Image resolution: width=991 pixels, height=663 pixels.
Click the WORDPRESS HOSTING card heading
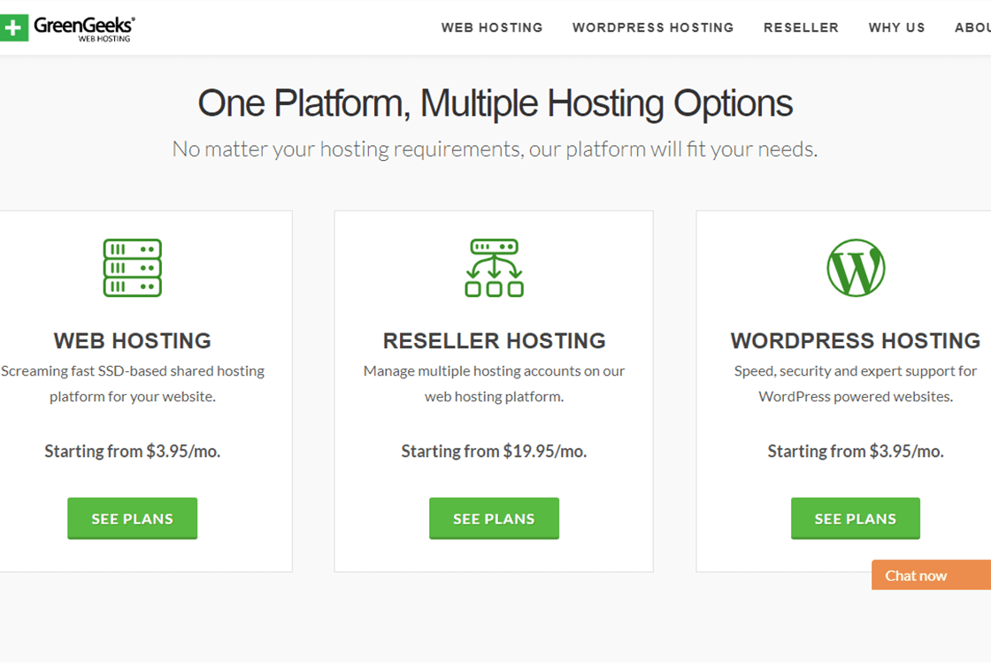[855, 341]
